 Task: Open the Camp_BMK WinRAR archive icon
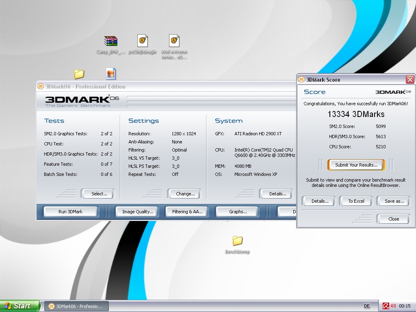110,41
